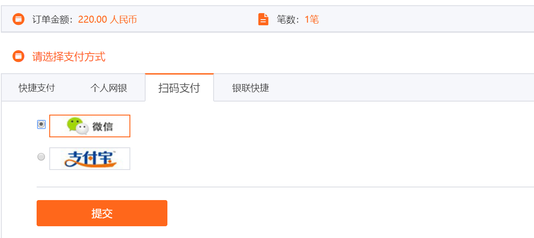Screen dimensions: 534x238
Task: Click the orange wallet icon beside 订单金额
Action: click(18, 19)
